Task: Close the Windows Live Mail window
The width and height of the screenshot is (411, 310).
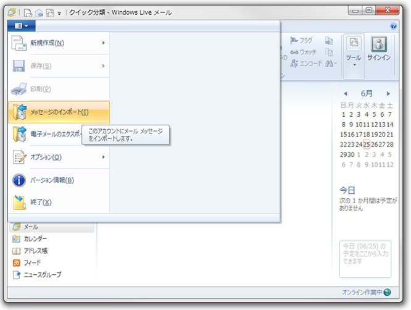Action: [x=388, y=10]
